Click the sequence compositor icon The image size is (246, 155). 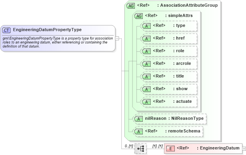pos(140,148)
